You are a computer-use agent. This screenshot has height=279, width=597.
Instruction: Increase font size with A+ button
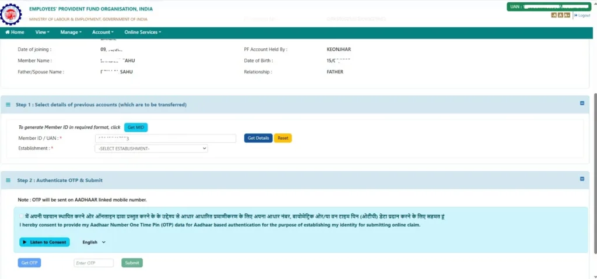pyautogui.click(x=567, y=15)
